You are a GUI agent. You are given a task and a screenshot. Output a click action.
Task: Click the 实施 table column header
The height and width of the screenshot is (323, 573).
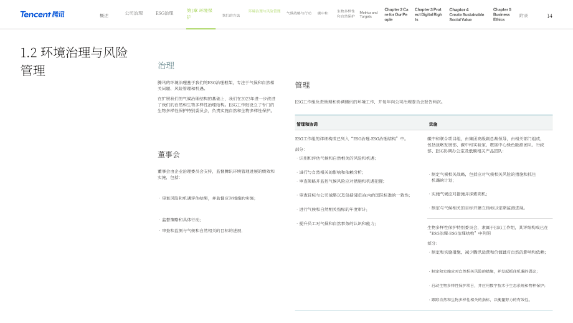point(433,124)
